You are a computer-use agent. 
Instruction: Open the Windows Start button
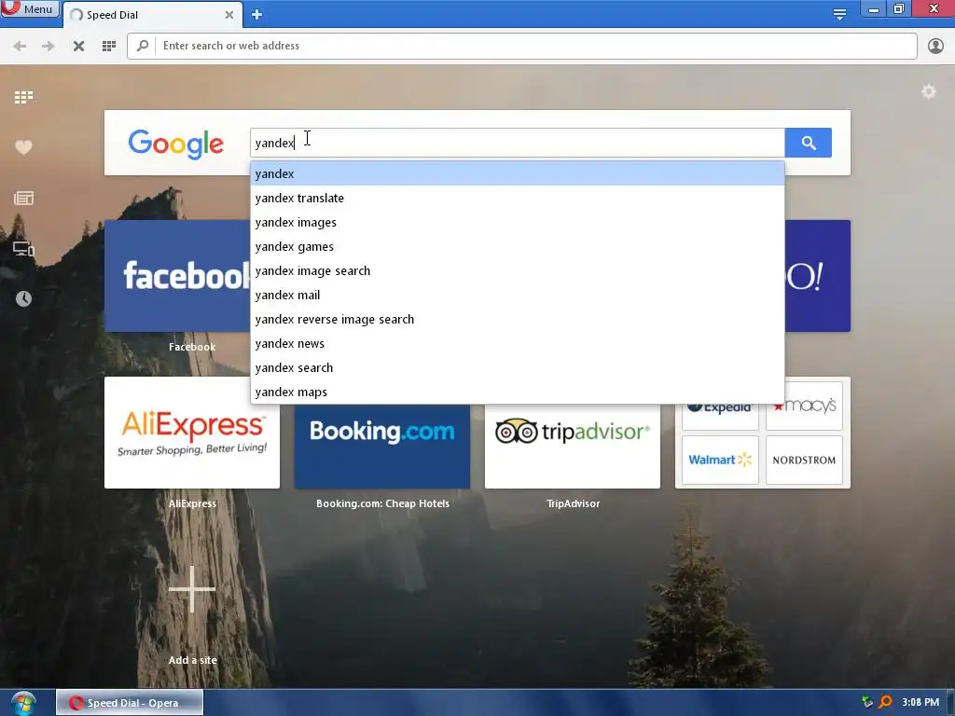tap(23, 703)
